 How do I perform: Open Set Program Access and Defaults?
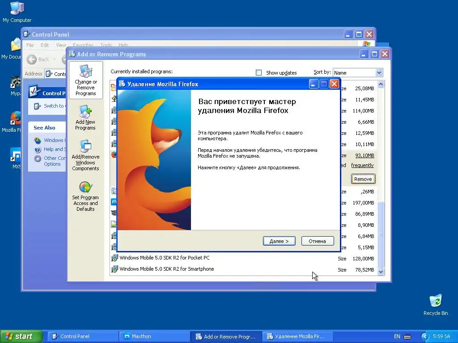point(85,197)
